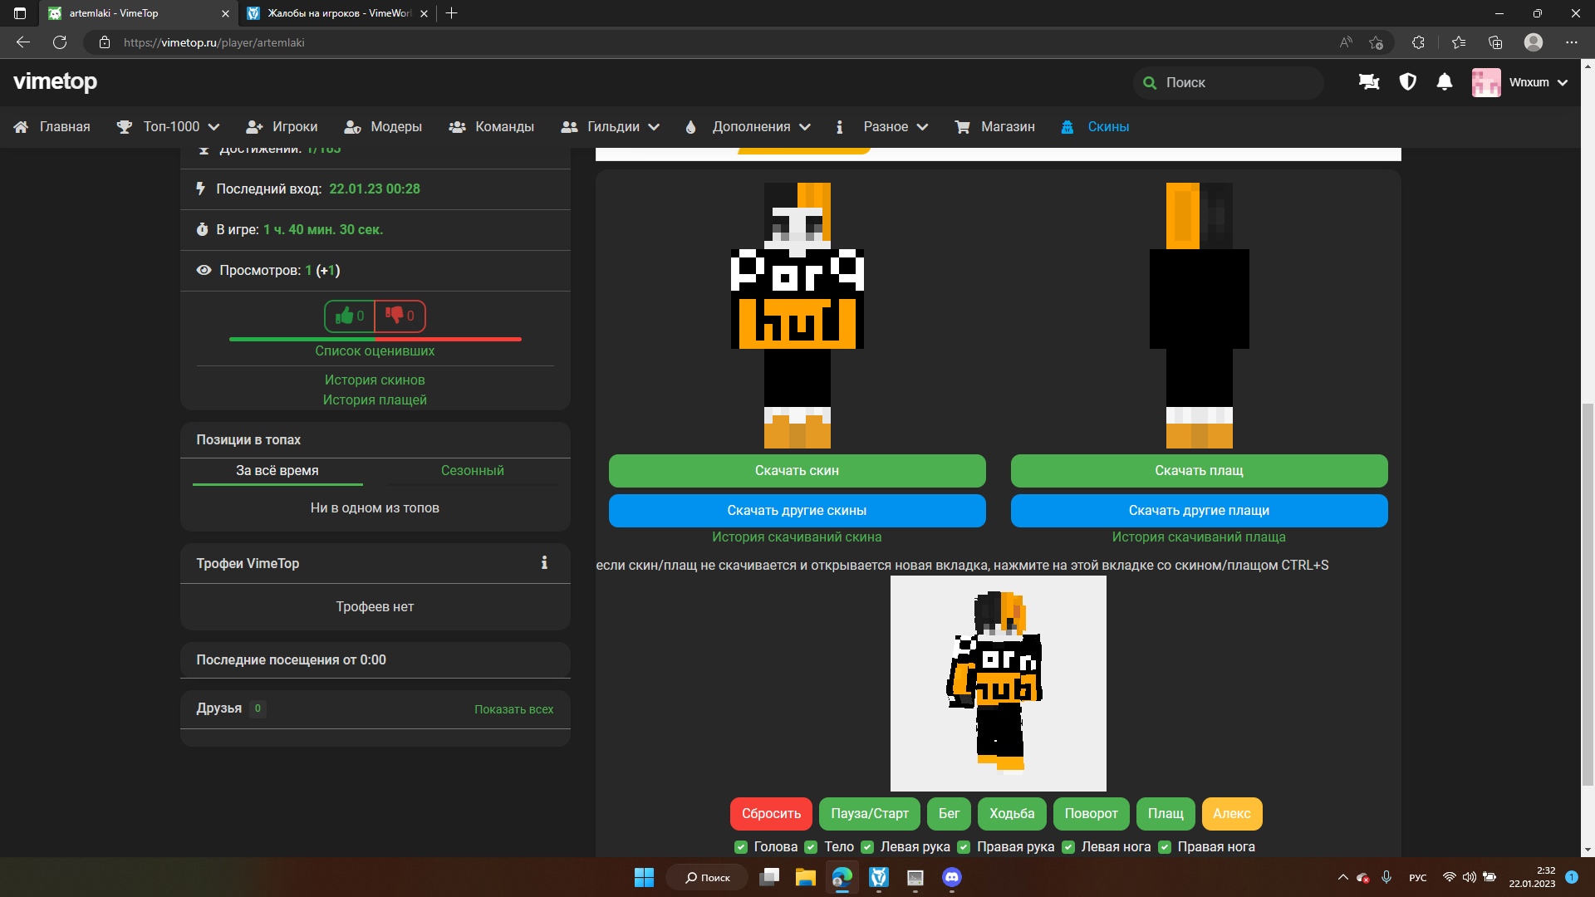
Task: Click the vertical page scrollbar thumb
Action: click(1588, 594)
